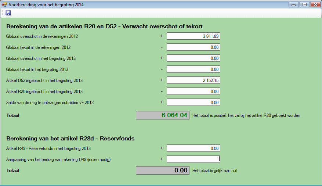Maximize the Voorbereiding window
Viewport: 322px width, 186px height.
point(304,4)
